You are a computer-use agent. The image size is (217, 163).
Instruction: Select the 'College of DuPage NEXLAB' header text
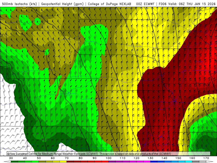[x=110, y=4]
